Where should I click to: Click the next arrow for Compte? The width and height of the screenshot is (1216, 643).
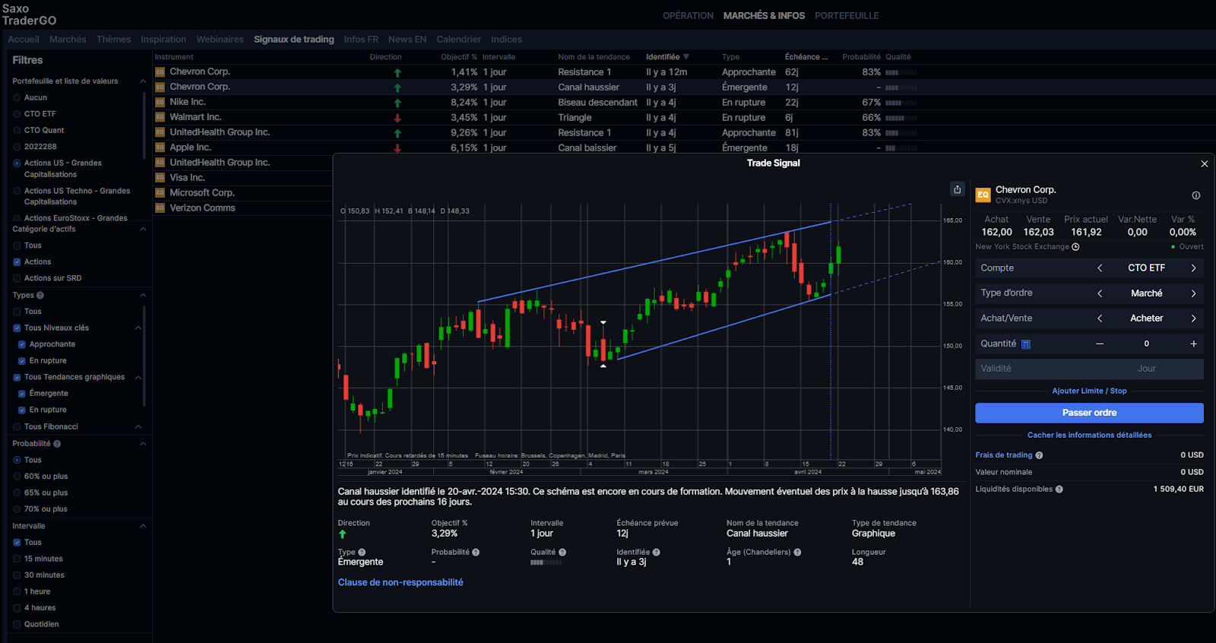click(x=1193, y=268)
